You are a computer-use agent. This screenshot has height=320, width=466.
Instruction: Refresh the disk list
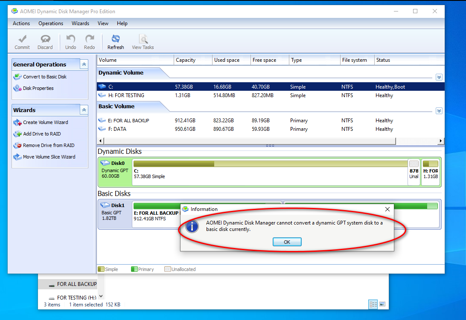pos(116,42)
